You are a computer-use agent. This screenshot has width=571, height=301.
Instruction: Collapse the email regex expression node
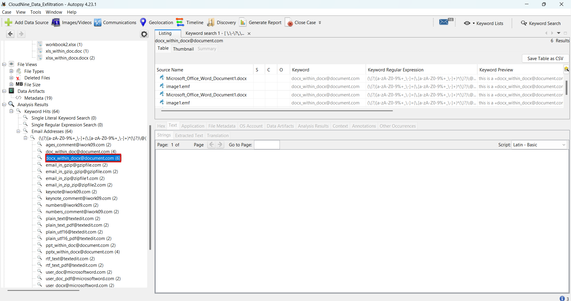pyautogui.click(x=26, y=138)
